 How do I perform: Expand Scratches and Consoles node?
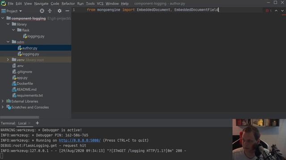click(x=3, y=107)
